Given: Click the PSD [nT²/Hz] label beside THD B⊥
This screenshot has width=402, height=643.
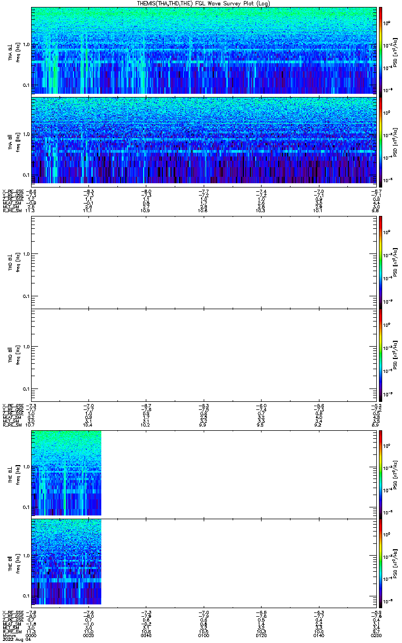Looking at the screenshot, I should [395, 262].
